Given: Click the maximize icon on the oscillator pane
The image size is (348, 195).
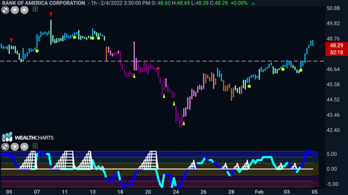Looking at the screenshot, I should 5,147.
